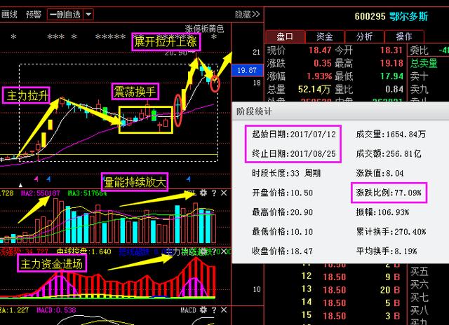Open the 资金 tab
The image size is (449, 325).
click(x=324, y=36)
